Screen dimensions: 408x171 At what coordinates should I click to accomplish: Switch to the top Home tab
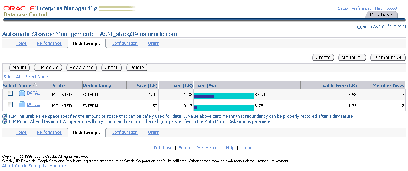(x=21, y=44)
